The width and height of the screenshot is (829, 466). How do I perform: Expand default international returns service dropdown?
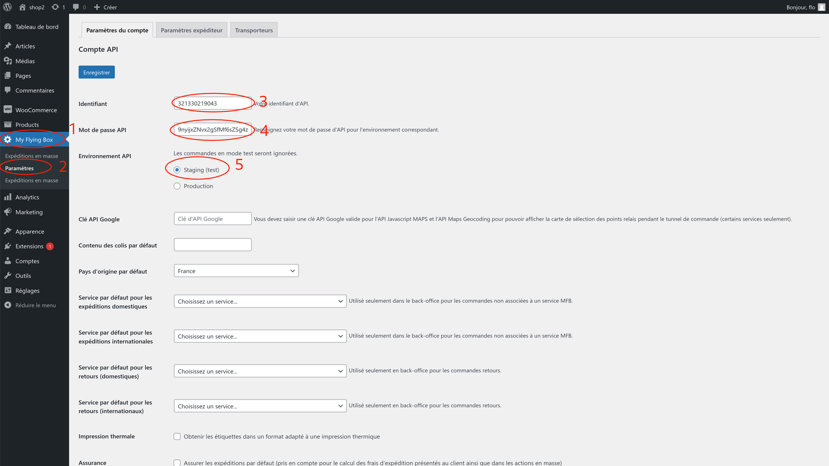[260, 406]
